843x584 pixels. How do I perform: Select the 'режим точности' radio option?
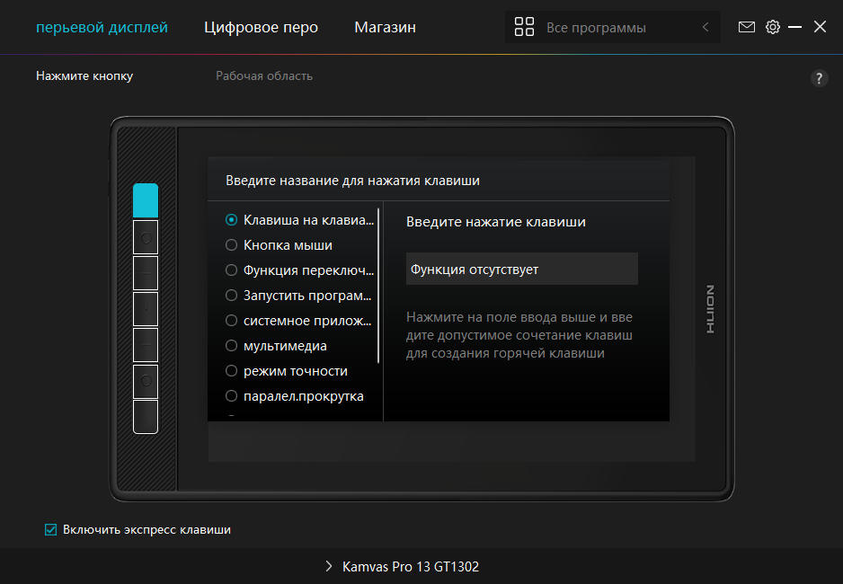pyautogui.click(x=232, y=371)
